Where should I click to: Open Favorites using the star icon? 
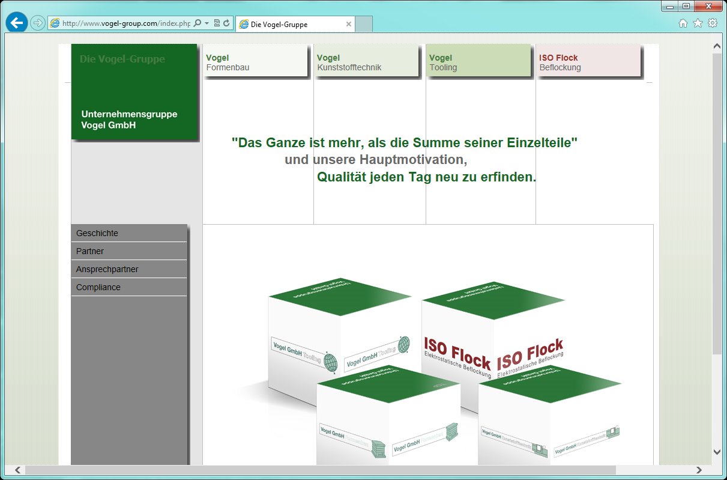pos(698,23)
